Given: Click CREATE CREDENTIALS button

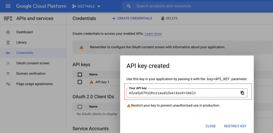Looking at the screenshot, I should point(132,18).
